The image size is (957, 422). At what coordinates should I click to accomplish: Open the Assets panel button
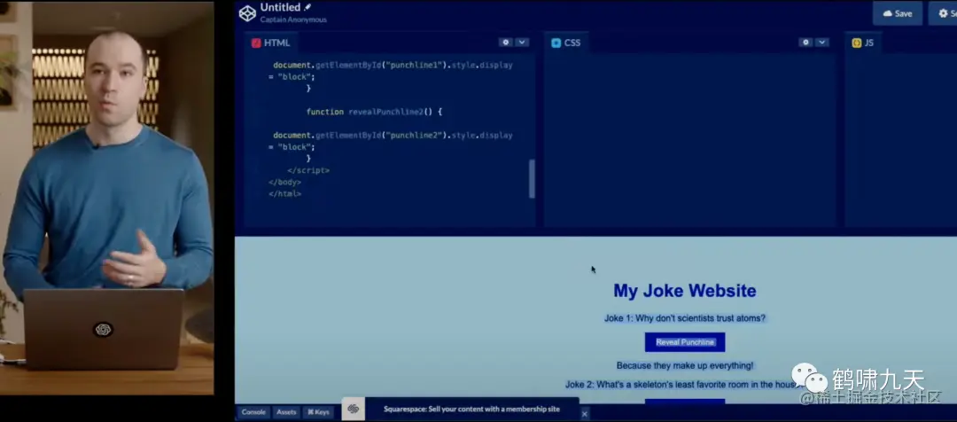tap(286, 412)
